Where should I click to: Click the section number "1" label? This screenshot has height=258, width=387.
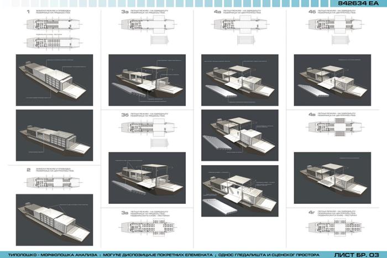point(28,12)
